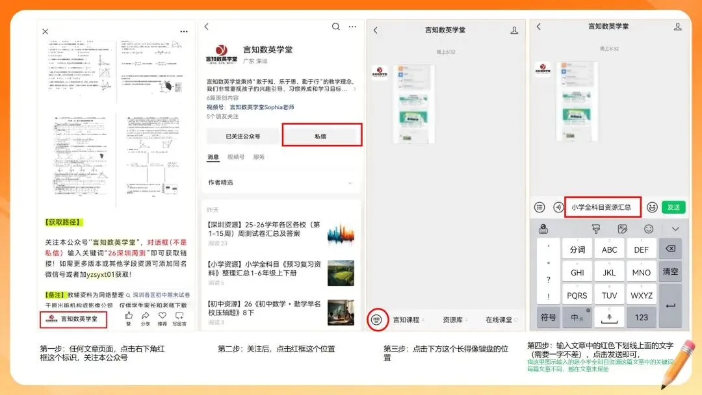Screen dimensions: 702x395
Task: Tap the smiley icon on the keyboard toolbar
Action: 649,229
